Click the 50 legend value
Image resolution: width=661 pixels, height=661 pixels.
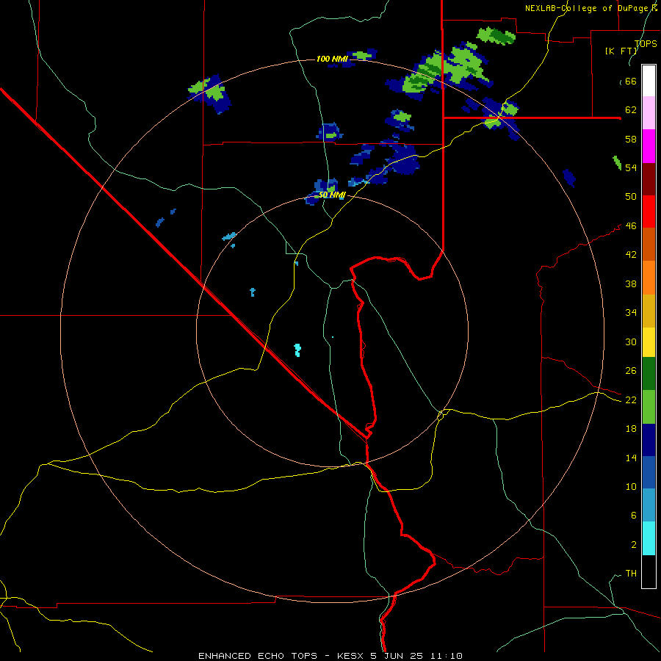coord(631,196)
